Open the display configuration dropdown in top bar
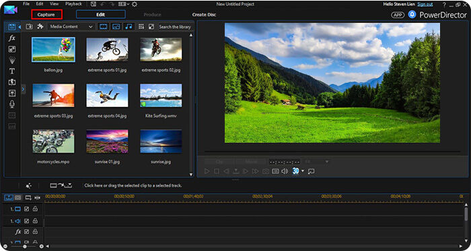 pyautogui.click(x=124, y=4)
